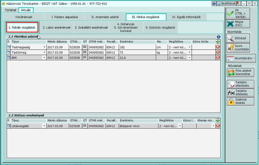Open Megítélése dropdown in Látásvizsgálat row
Image resolution: width=259 pixels, height=165 pixels.
180,126
